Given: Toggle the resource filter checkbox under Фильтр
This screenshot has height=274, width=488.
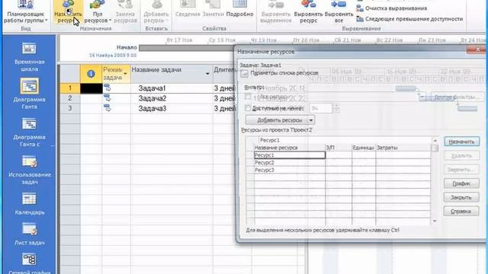Looking at the screenshot, I should [248, 97].
